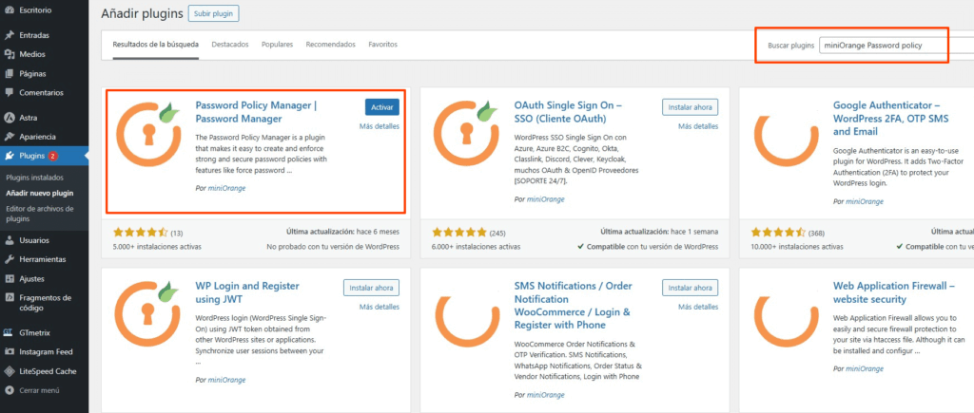
Task: Click the Apariencia paintbrush icon
Action: (x=10, y=137)
